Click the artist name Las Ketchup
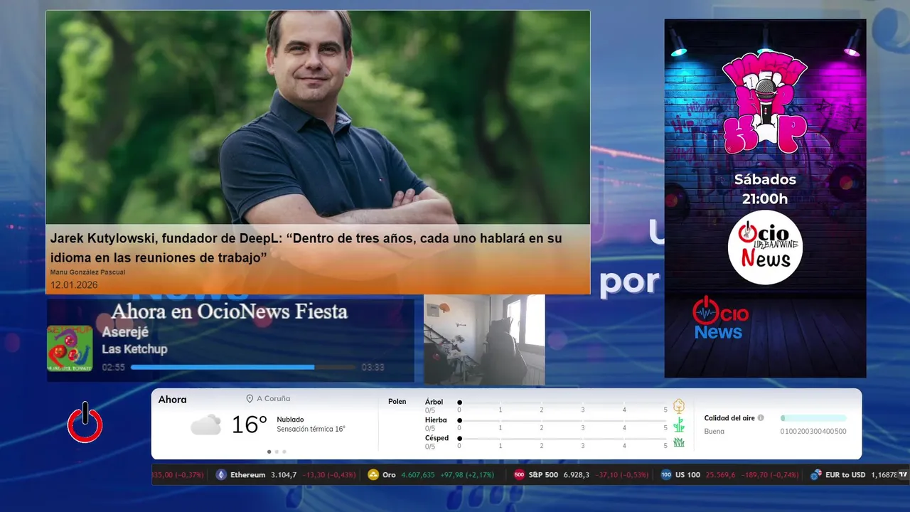 click(134, 349)
